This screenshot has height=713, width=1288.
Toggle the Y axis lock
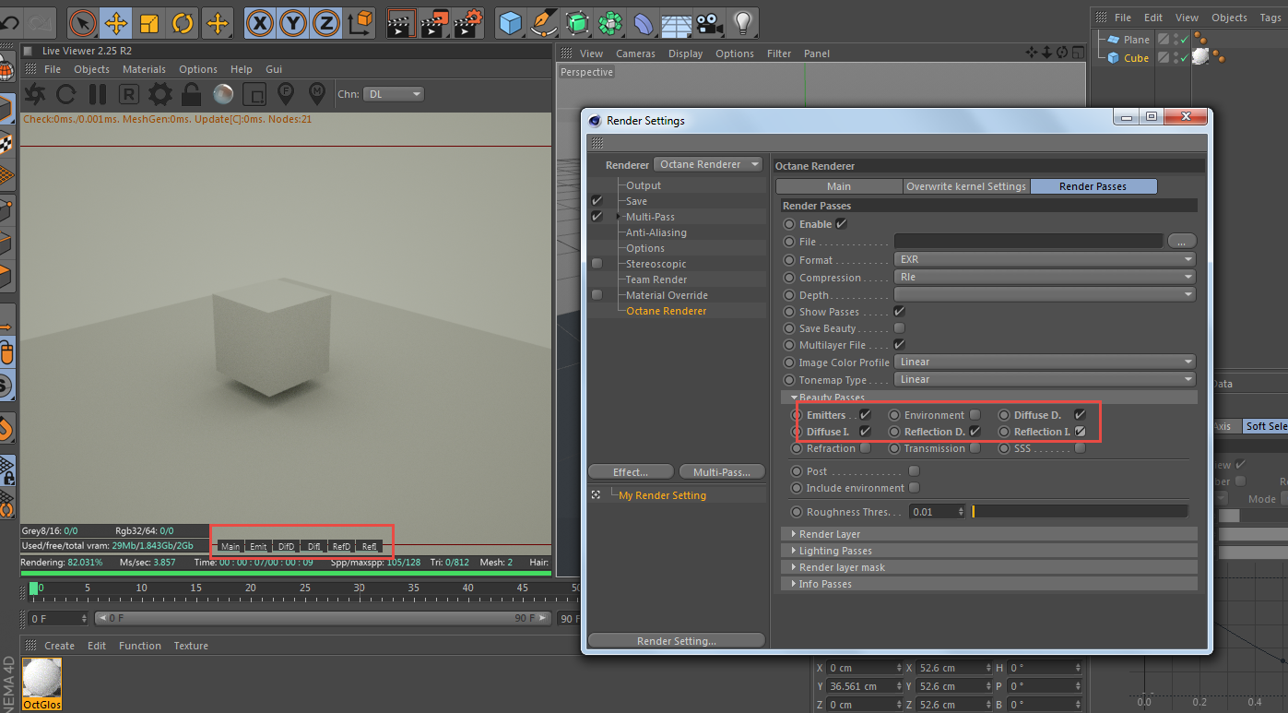(x=293, y=22)
